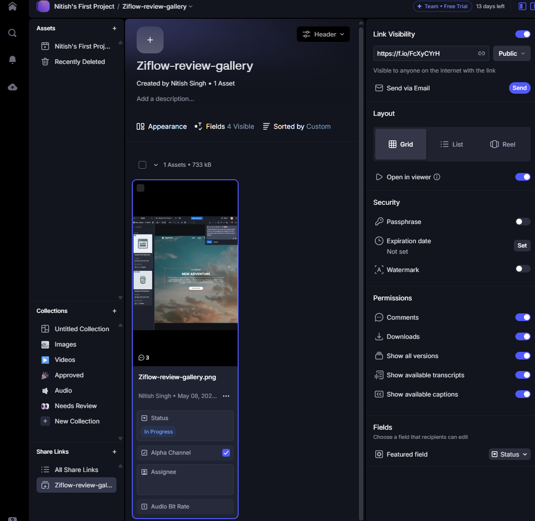Expand the chevron beside 1 Assets
535x521 pixels.
pos(155,165)
